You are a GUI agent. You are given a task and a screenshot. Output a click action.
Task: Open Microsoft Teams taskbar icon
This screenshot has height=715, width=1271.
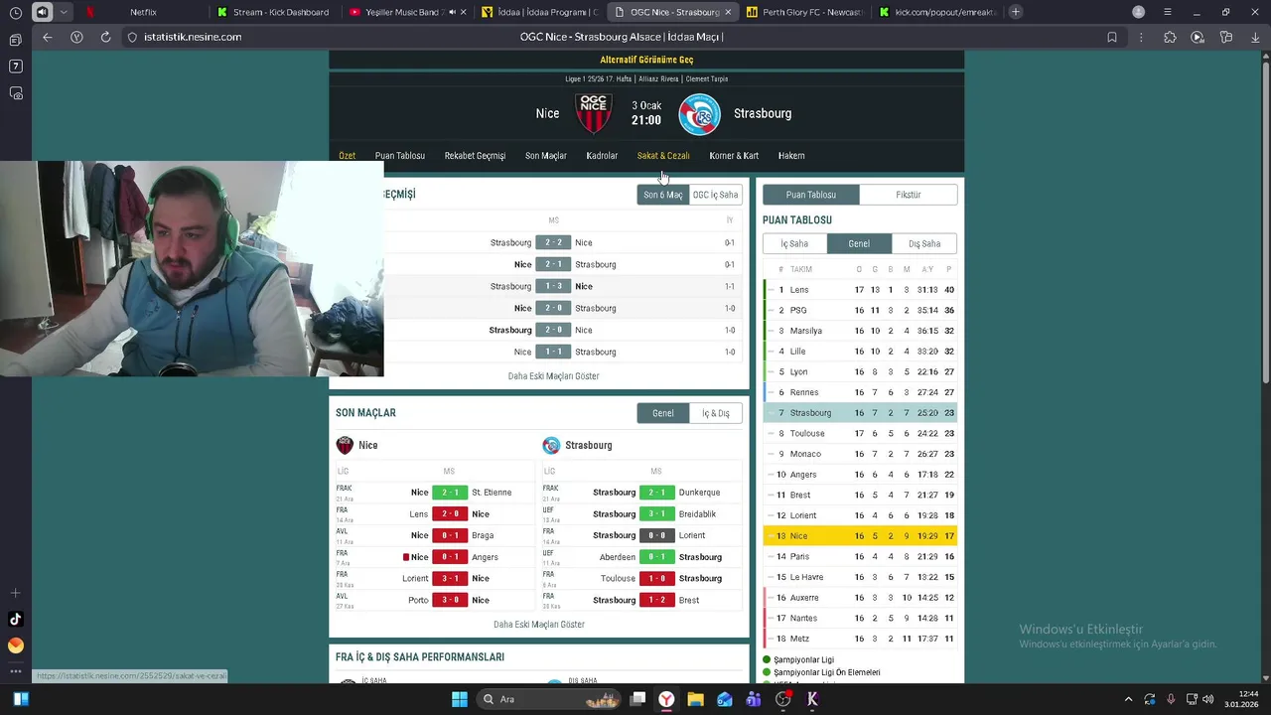pos(754,699)
